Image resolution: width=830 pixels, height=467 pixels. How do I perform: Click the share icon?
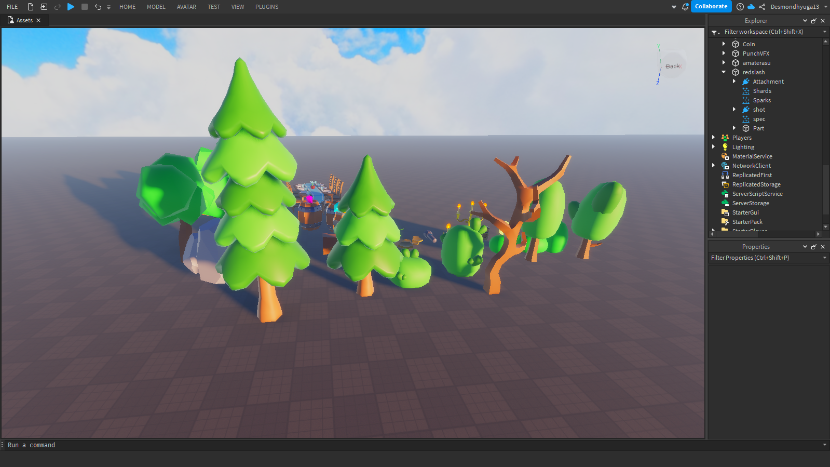762,7
